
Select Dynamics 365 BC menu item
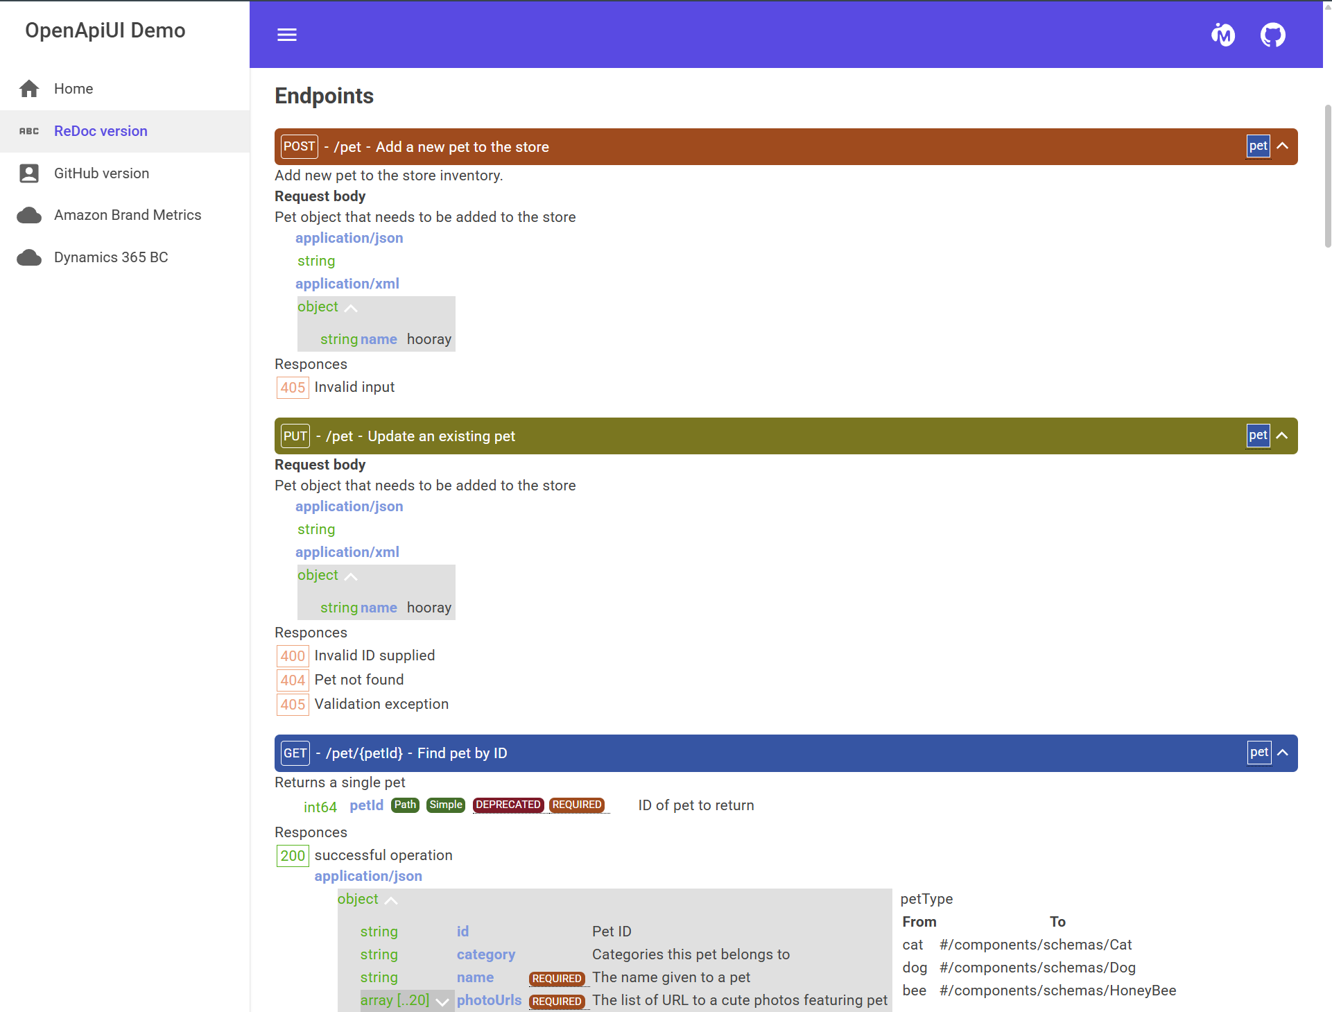click(x=111, y=257)
